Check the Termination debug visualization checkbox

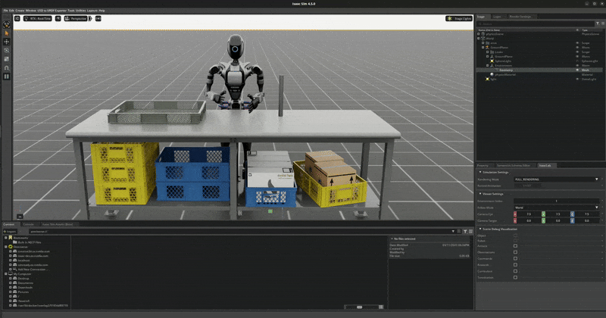[x=515, y=277]
